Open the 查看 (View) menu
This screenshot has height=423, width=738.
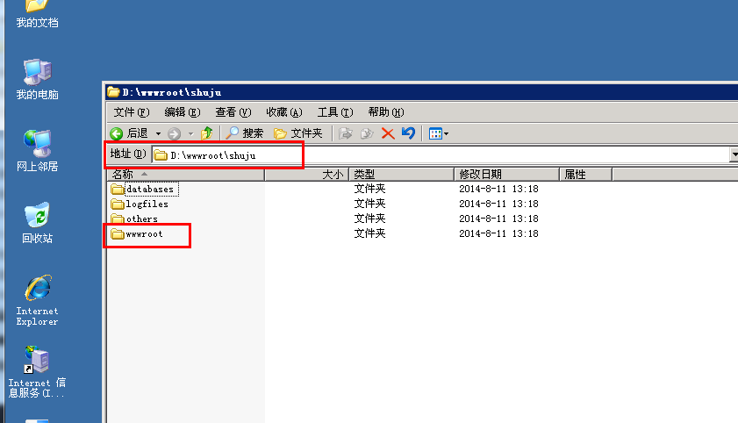[x=233, y=112]
